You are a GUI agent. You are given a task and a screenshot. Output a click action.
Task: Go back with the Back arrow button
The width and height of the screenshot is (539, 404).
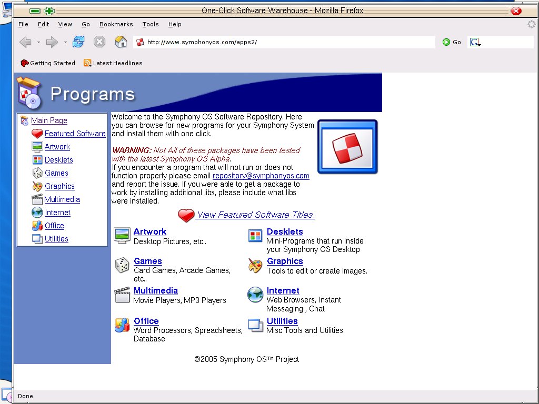25,42
